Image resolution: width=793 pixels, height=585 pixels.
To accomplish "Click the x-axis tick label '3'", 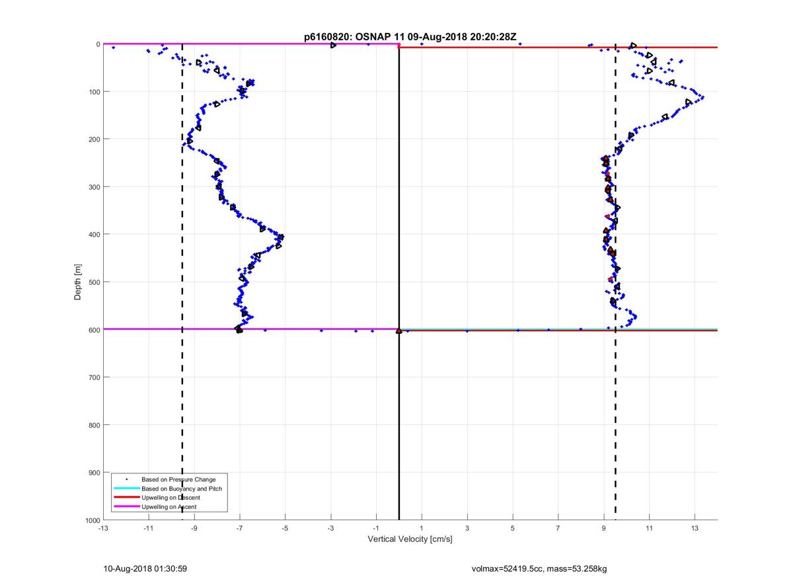I will 467,529.
